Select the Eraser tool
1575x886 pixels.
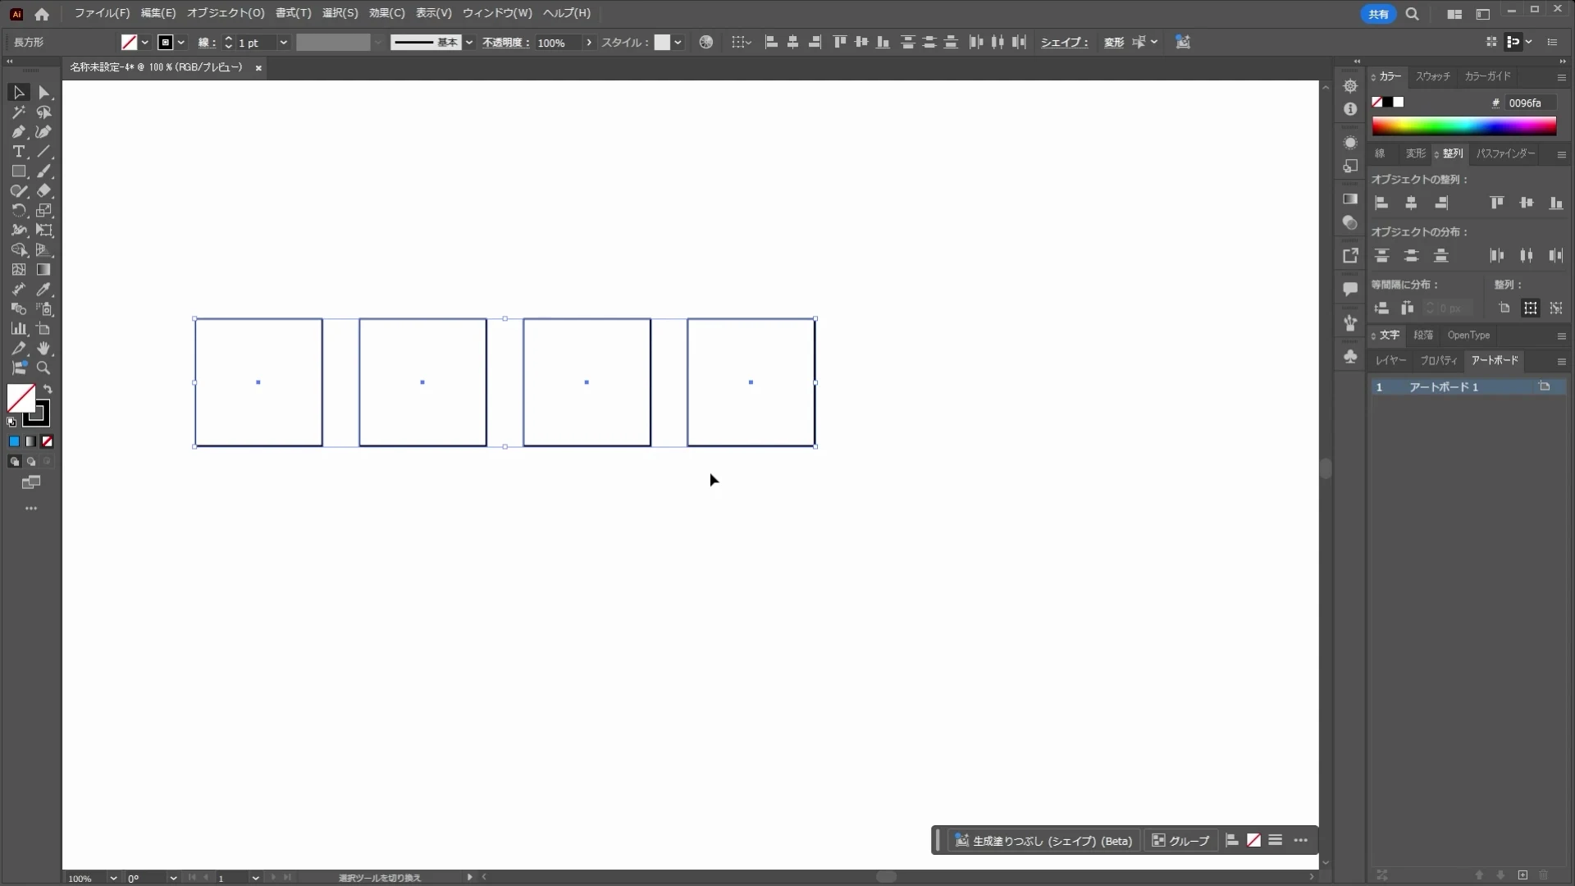coord(44,191)
